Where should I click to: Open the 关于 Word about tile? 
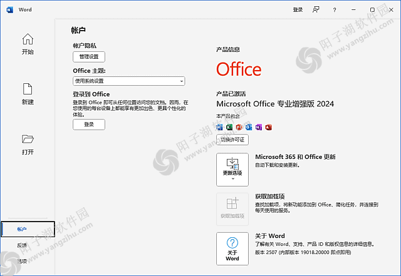point(232,248)
